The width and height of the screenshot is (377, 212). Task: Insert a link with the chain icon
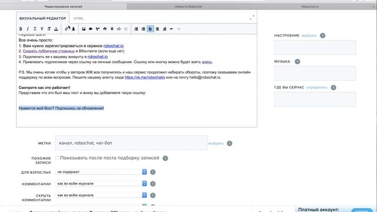click(x=67, y=29)
